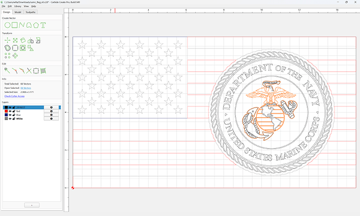Open the View menu
360x216 pixels.
tap(27, 6)
